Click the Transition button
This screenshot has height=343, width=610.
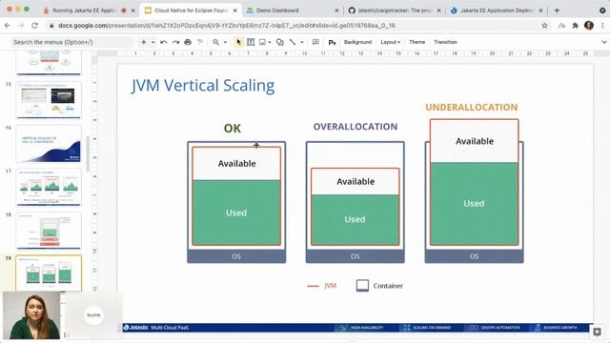[445, 42]
